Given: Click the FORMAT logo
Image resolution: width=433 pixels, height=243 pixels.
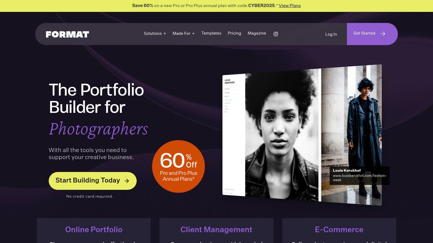Looking at the screenshot, I should tap(67, 34).
